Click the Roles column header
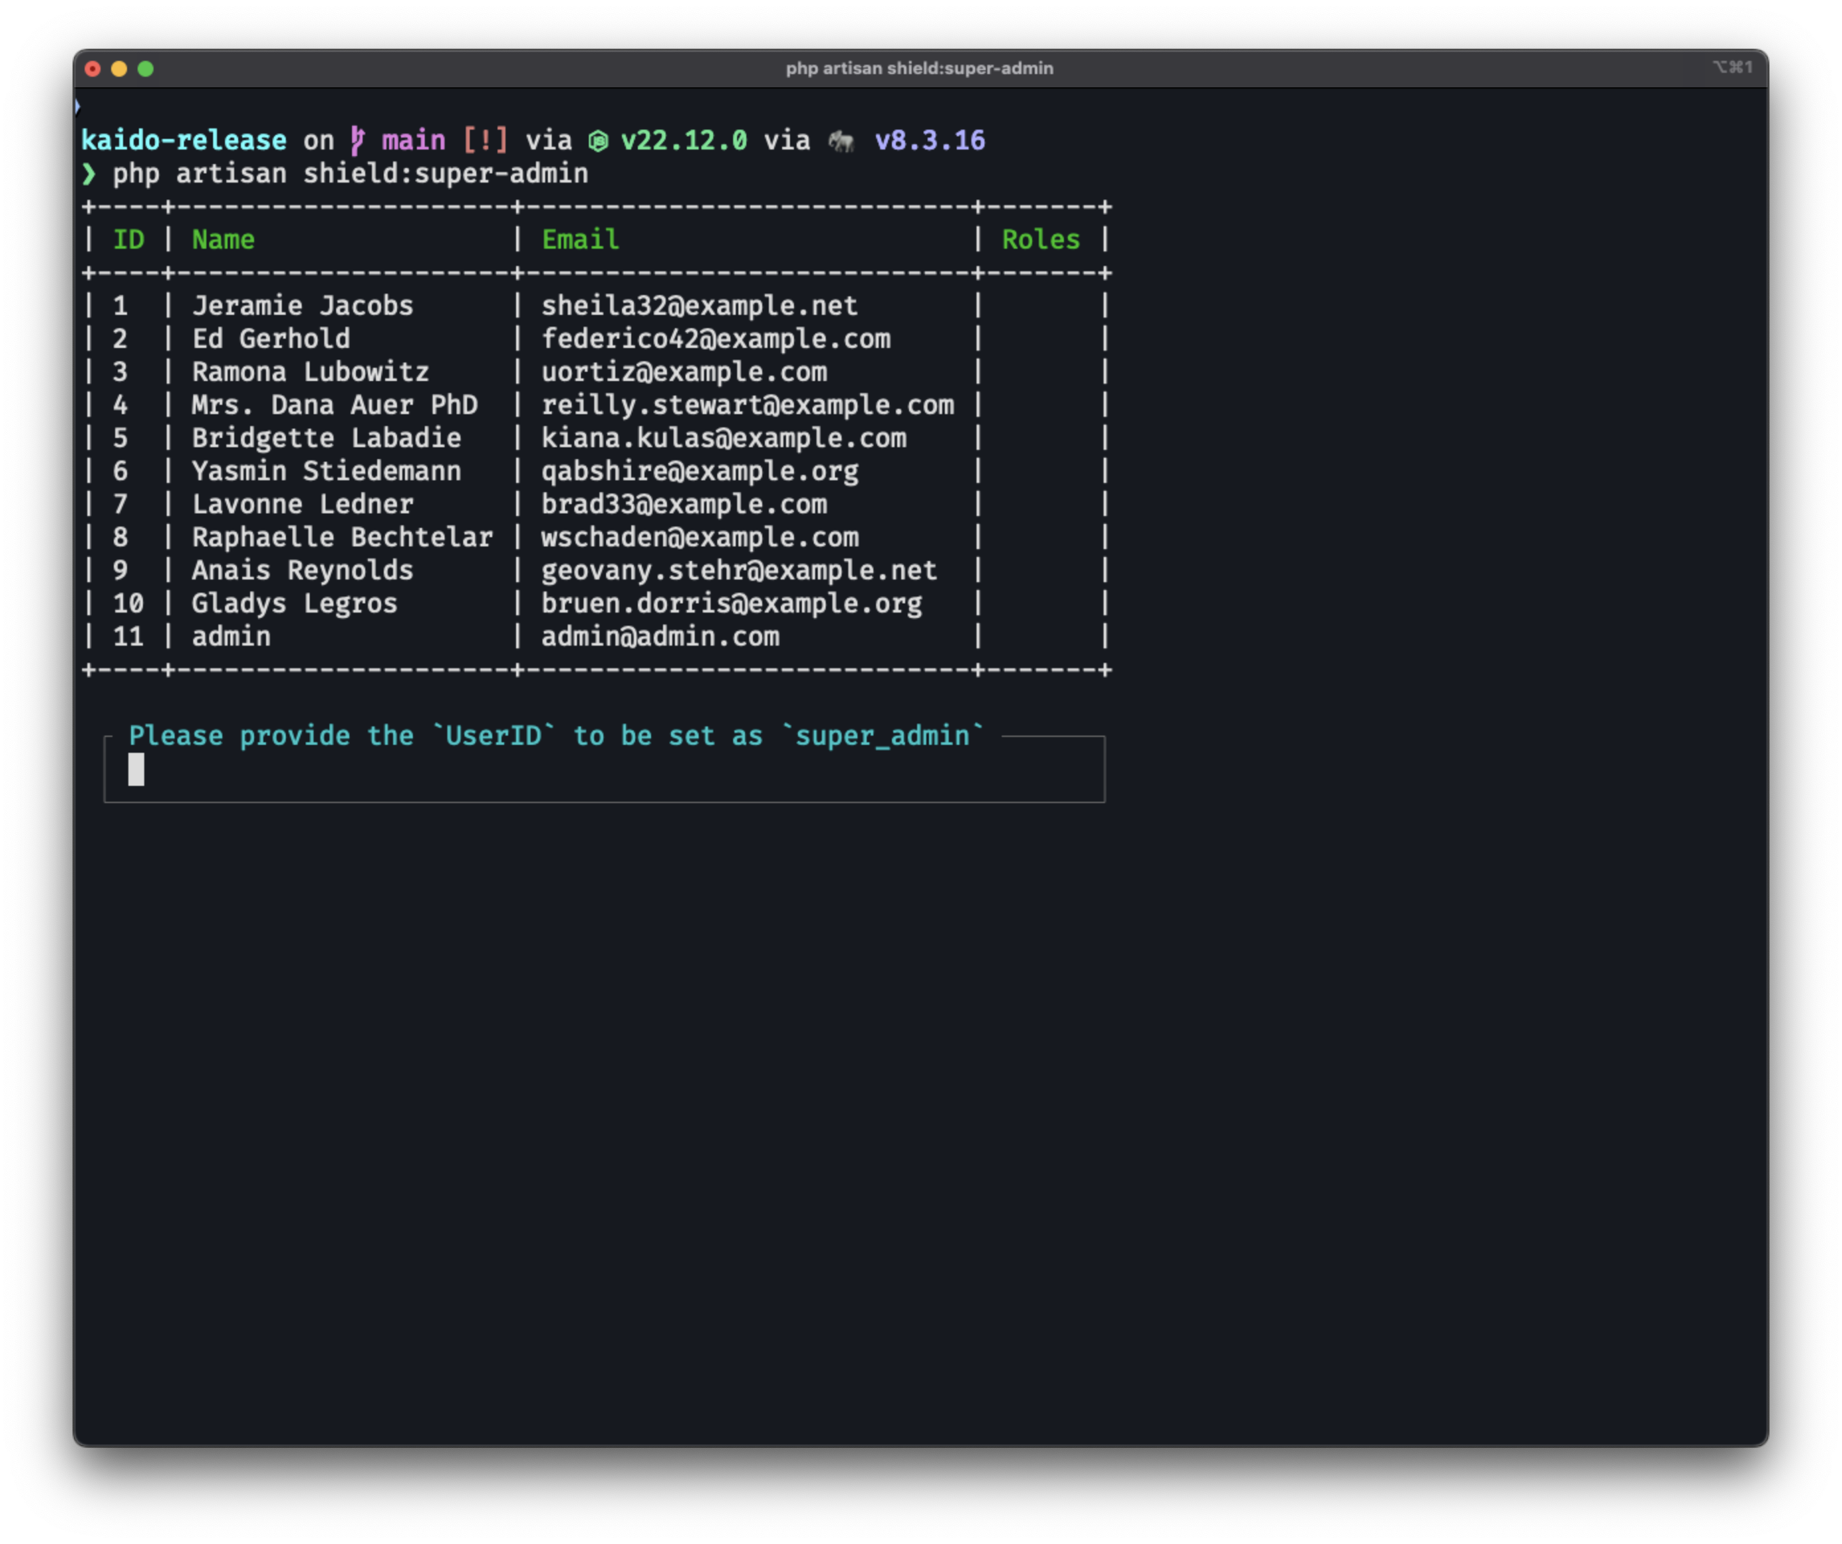The width and height of the screenshot is (1842, 1544). pos(1040,239)
